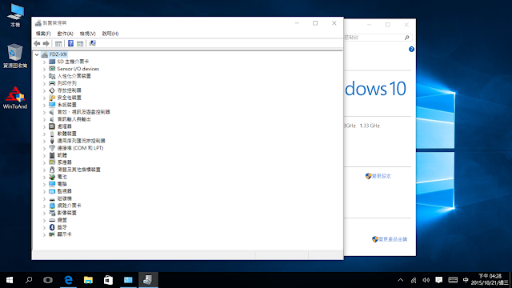Open the Recycle Bin desktop icon
This screenshot has height=288, width=512.
click(x=15, y=56)
